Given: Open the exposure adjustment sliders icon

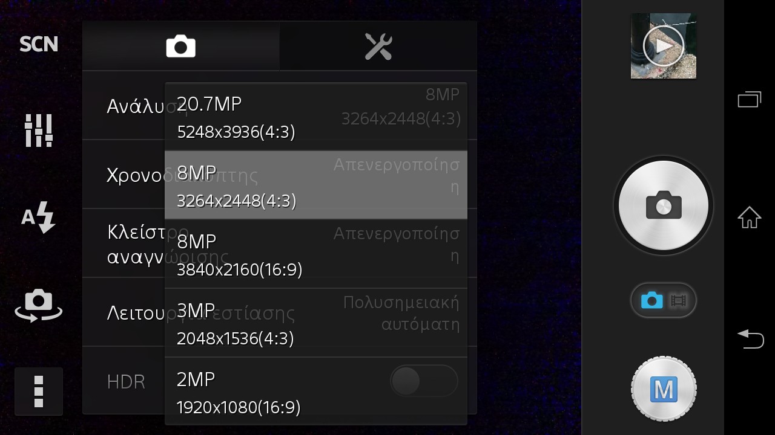Looking at the screenshot, I should coord(39,130).
